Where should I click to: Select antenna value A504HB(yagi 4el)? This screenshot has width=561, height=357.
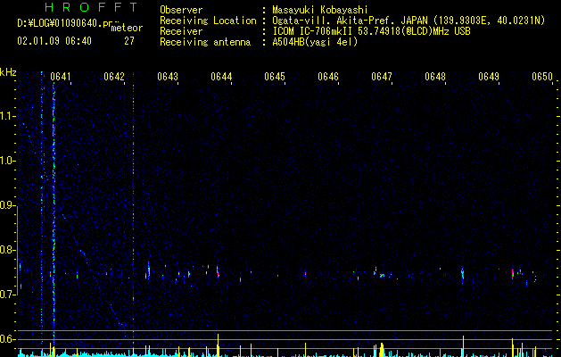(x=315, y=42)
